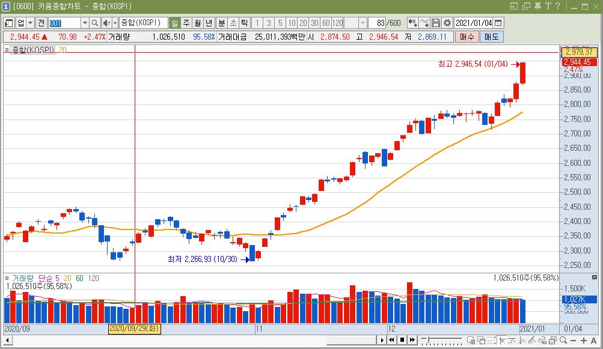Click the 종합(KOSPI) chart legend label
This screenshot has width=603, height=349.
point(32,50)
